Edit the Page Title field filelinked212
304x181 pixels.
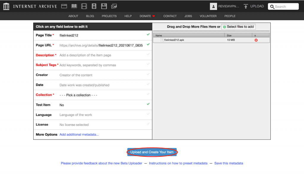click(x=69, y=35)
